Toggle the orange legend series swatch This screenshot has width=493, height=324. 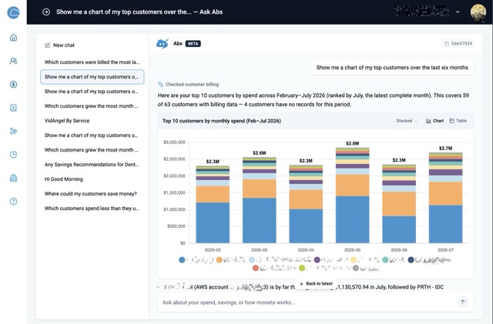tap(219, 260)
